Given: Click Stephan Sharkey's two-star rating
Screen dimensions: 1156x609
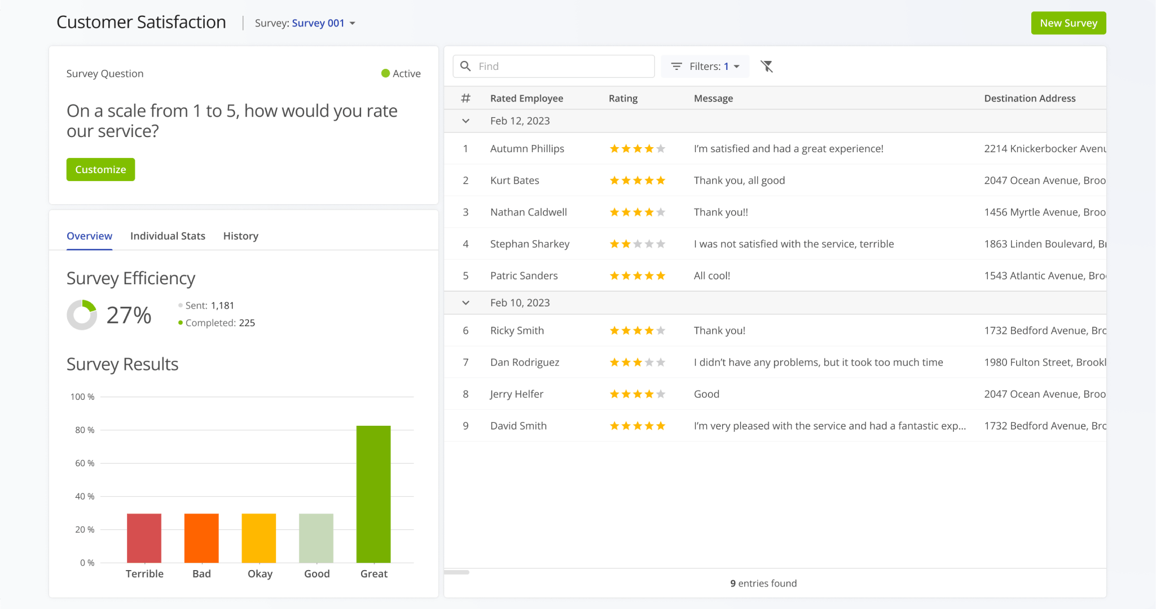Looking at the screenshot, I should (x=637, y=244).
